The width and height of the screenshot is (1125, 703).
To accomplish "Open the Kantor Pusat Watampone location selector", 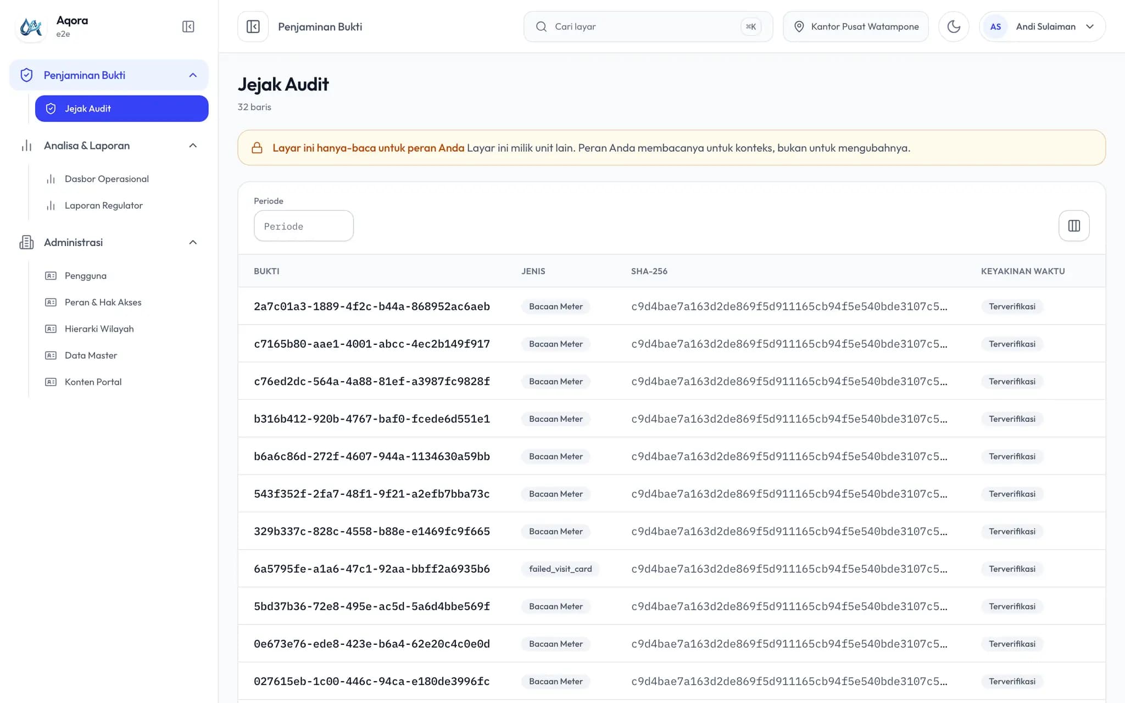I will click(855, 26).
